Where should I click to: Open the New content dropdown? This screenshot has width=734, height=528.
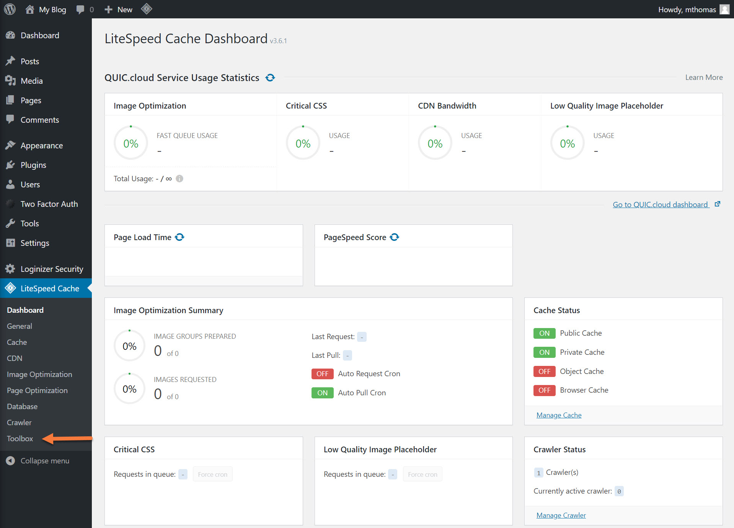coord(119,10)
